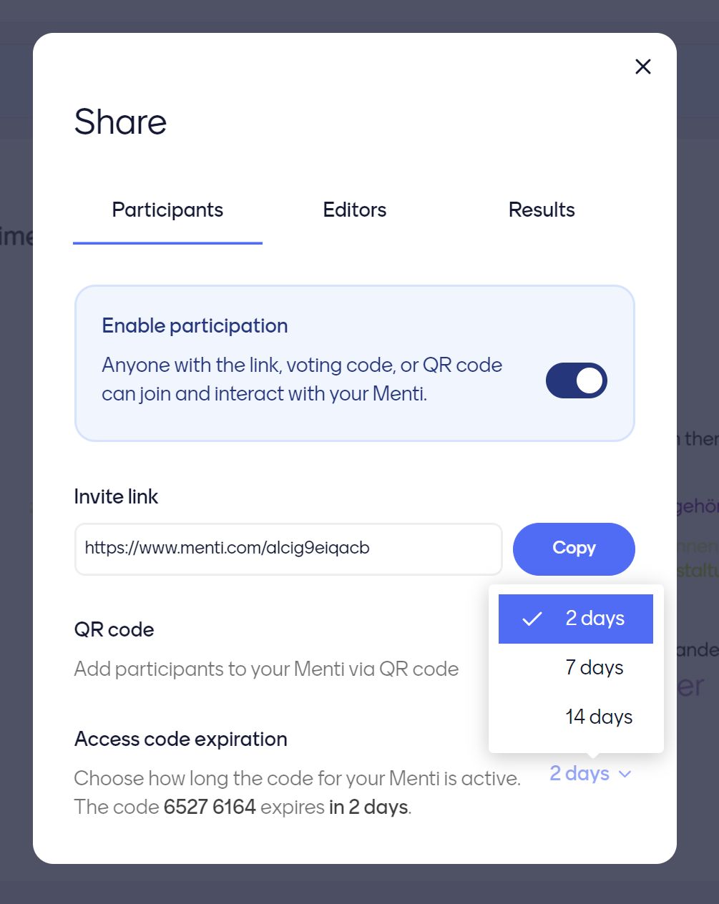Click the access code 6527 6164

[x=210, y=807]
